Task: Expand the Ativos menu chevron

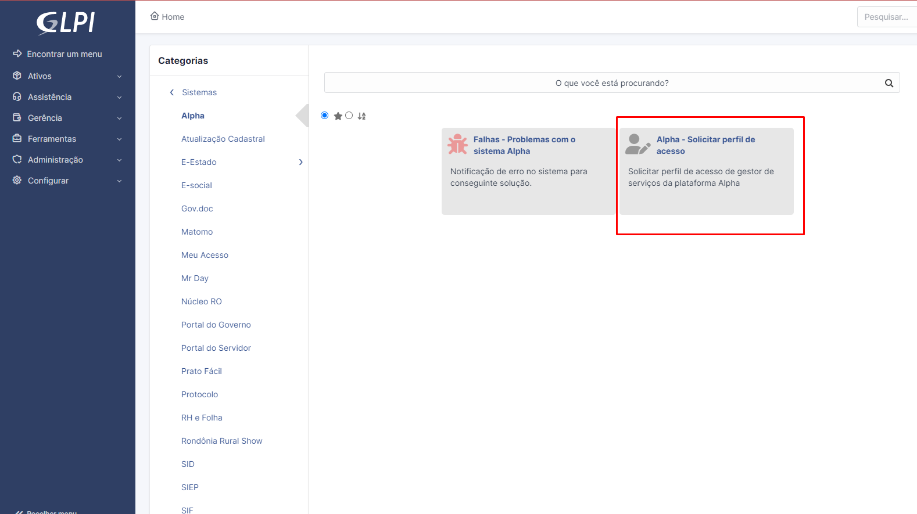Action: pyautogui.click(x=120, y=76)
